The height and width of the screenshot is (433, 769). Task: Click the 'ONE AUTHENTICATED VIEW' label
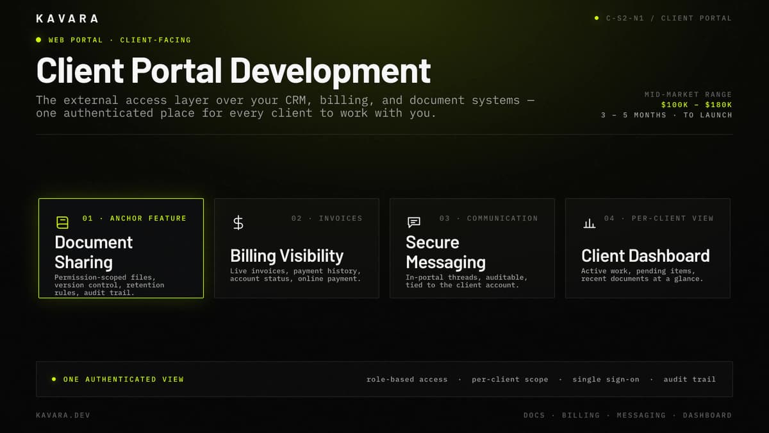[123, 379]
